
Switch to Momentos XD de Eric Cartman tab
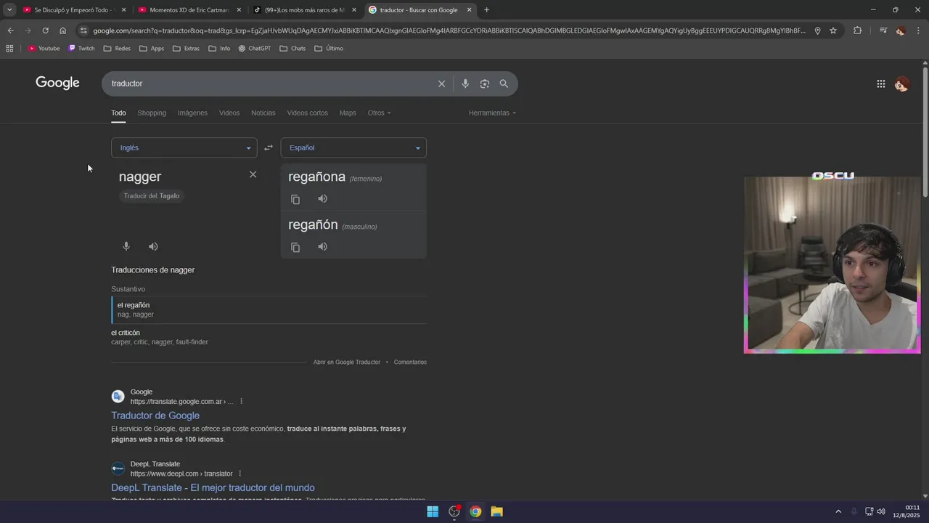[189, 10]
